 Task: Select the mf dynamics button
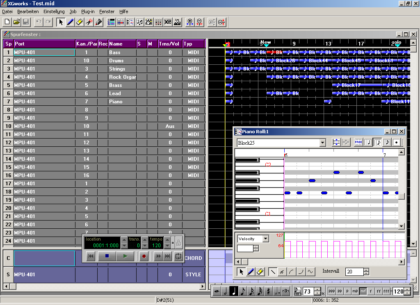pos(363,291)
